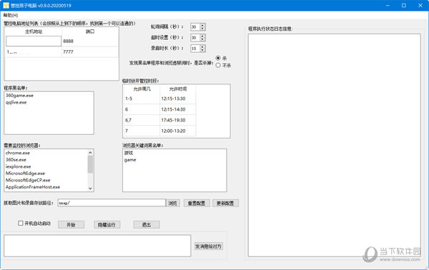Select time cell 12:00-13:20
This screenshot has height=270, width=429.
point(178,131)
